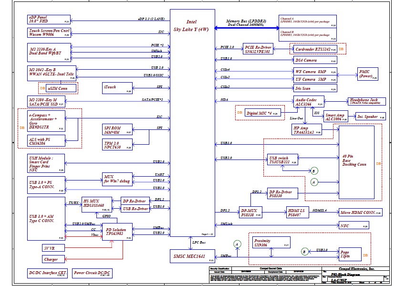Click the HS MUX HDS3SS460 block
The height and width of the screenshot is (287, 406).
pyautogui.click(x=97, y=204)
